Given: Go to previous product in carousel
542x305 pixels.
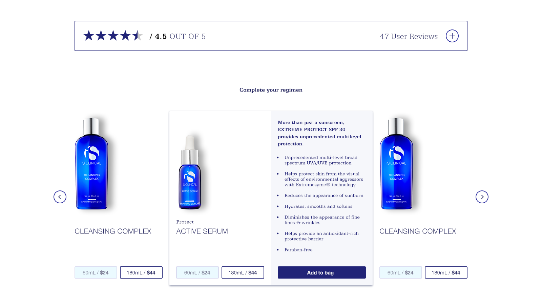Looking at the screenshot, I should point(60,197).
